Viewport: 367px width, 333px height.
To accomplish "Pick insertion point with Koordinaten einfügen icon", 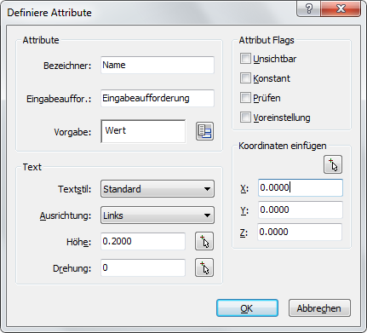I will click(x=333, y=164).
